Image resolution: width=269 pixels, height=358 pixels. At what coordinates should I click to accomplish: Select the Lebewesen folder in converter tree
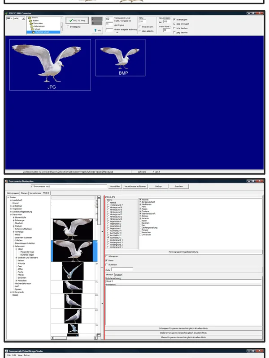coord(38,26)
